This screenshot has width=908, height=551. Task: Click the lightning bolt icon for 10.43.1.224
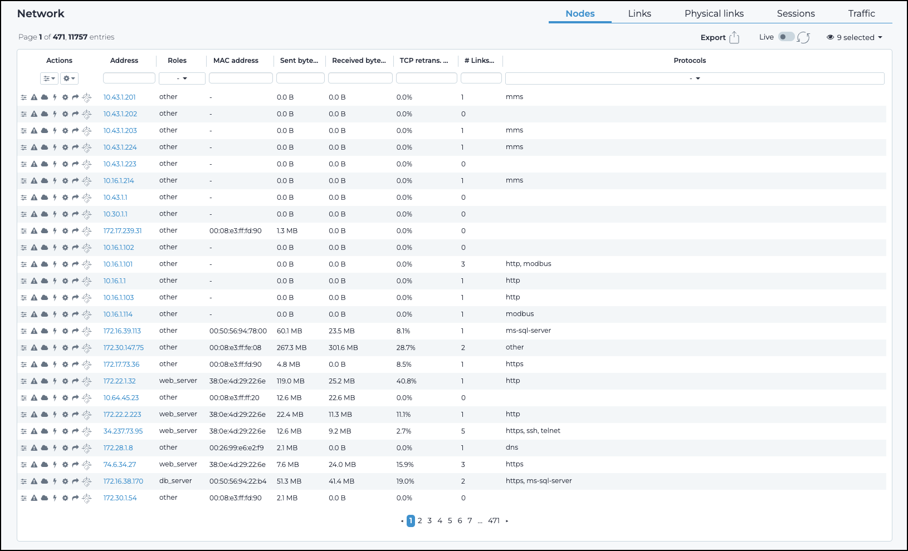(55, 147)
